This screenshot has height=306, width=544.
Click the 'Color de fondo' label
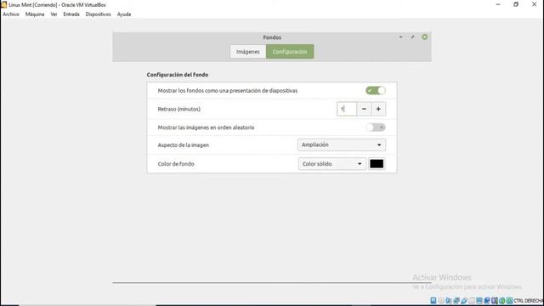[176, 164]
